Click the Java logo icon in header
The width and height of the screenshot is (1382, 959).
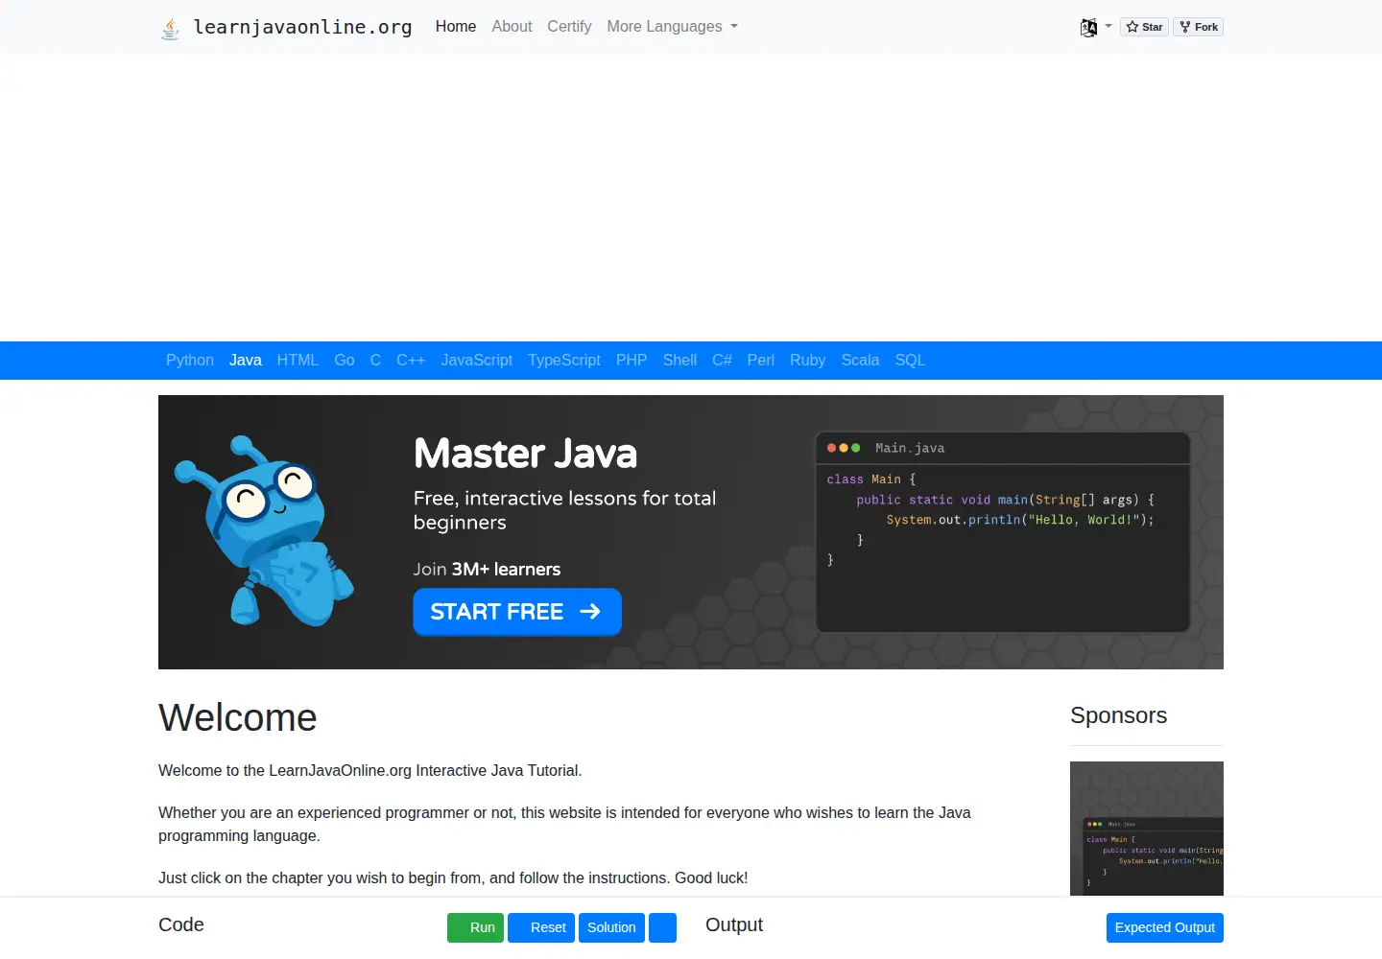(170, 28)
